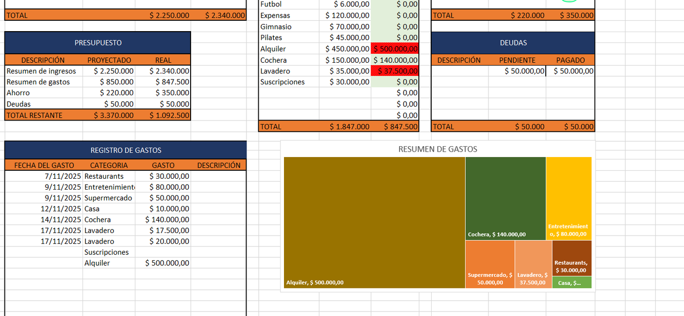This screenshot has height=316, width=684.
Task: Select the red-highlighted $ 37.500,00 Lavadero cell
Action: point(395,71)
